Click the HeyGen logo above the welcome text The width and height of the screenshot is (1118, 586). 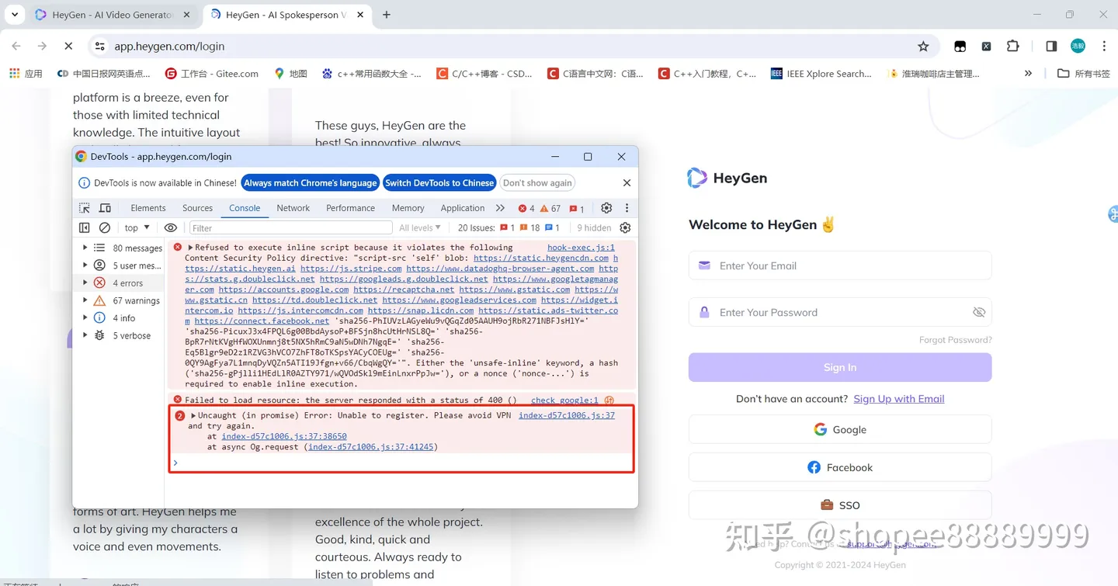727,178
